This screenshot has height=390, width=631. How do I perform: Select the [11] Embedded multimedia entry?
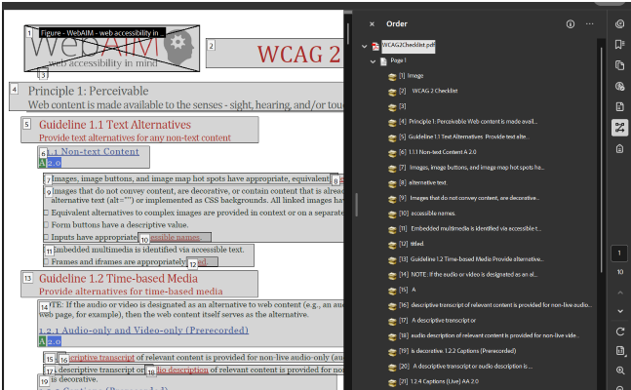(470, 228)
